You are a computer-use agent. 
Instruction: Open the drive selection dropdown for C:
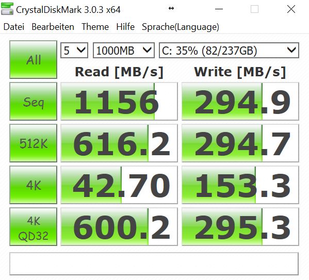point(229,50)
